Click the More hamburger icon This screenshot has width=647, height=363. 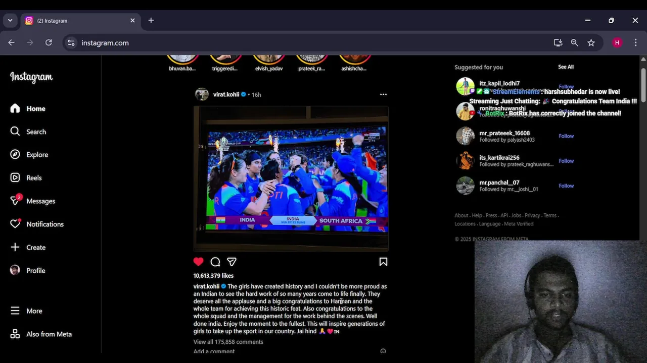15,311
